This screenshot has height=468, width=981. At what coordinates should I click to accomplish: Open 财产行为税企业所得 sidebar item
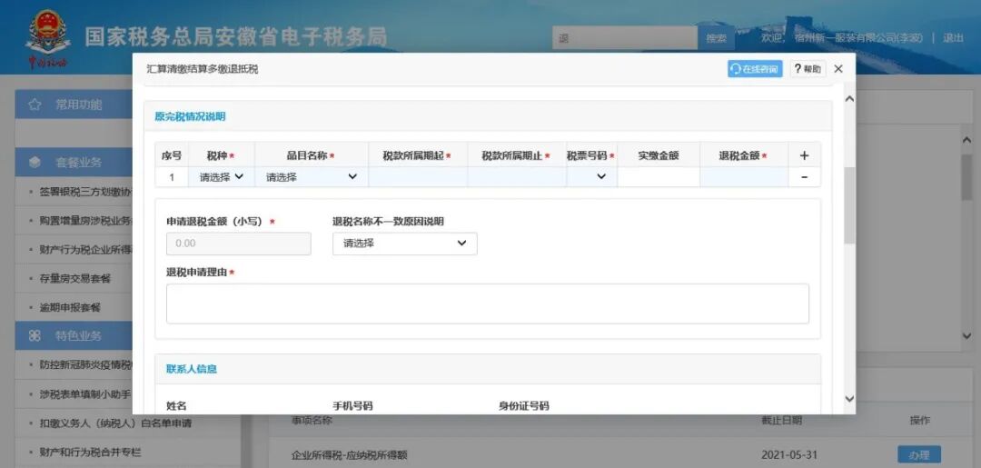coord(85,250)
